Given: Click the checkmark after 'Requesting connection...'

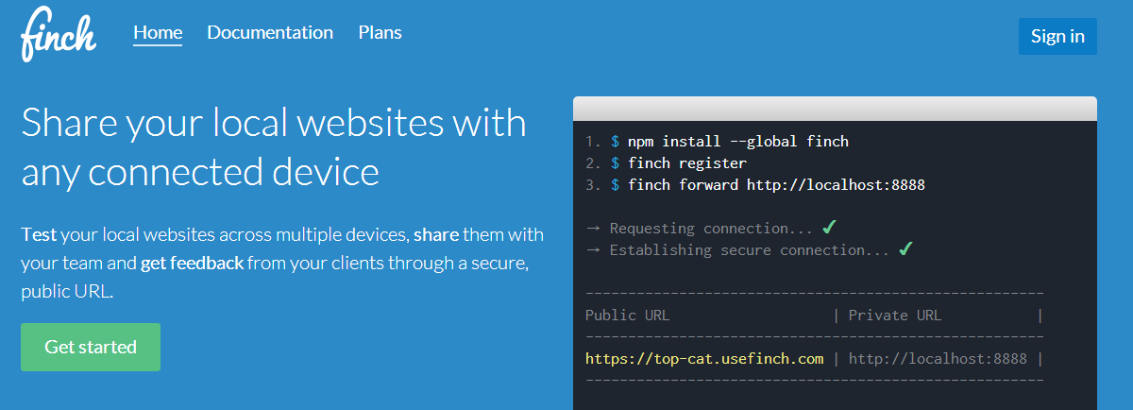Looking at the screenshot, I should tap(829, 228).
